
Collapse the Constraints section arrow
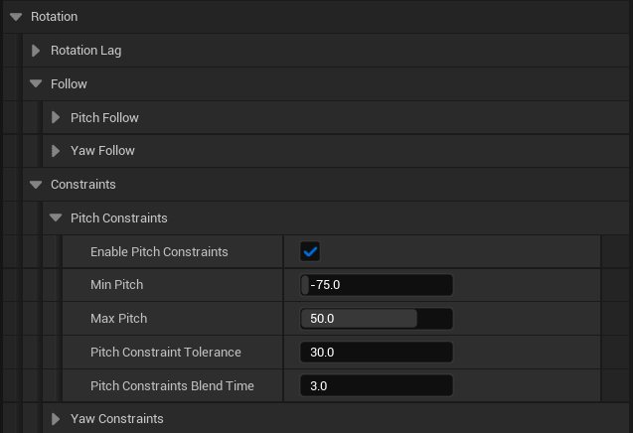36,185
